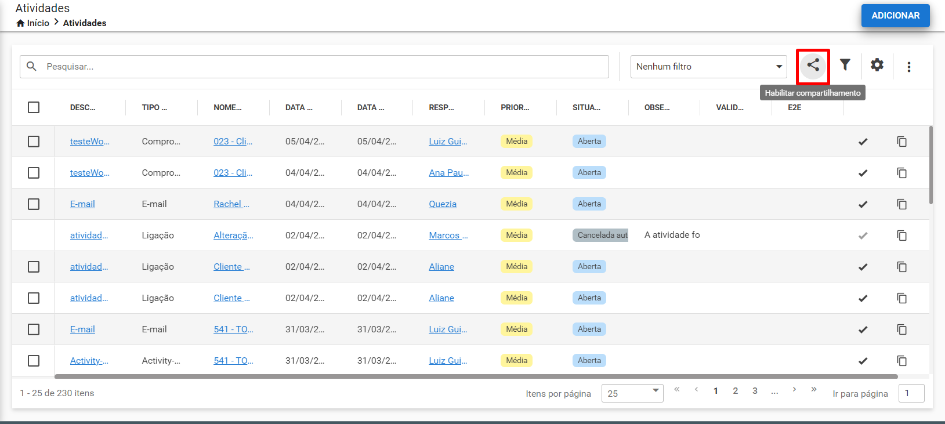Open the Rachel ... name link
The height and width of the screenshot is (424, 945).
click(231, 204)
